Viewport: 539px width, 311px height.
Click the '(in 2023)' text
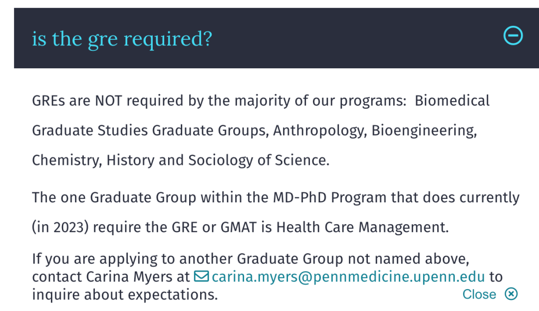click(x=60, y=228)
